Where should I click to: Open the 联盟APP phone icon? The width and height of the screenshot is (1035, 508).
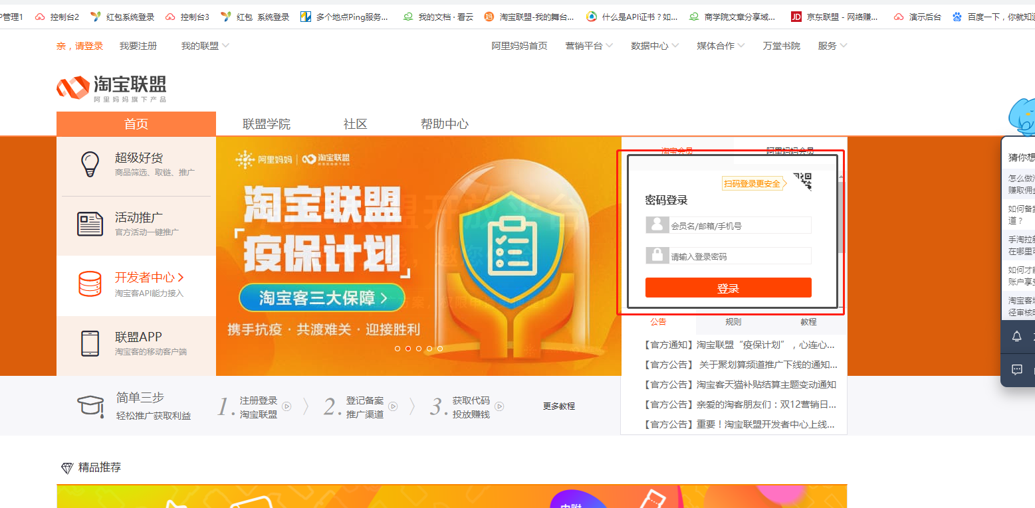(x=90, y=343)
